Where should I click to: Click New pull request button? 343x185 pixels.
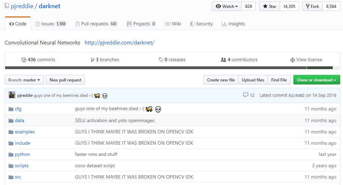click(65, 80)
